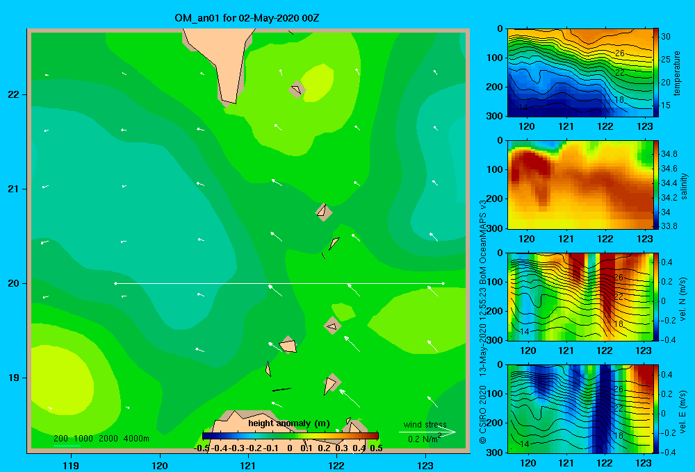The image size is (695, 472).
Task: Click the temperature color scale bar
Action: (655, 73)
